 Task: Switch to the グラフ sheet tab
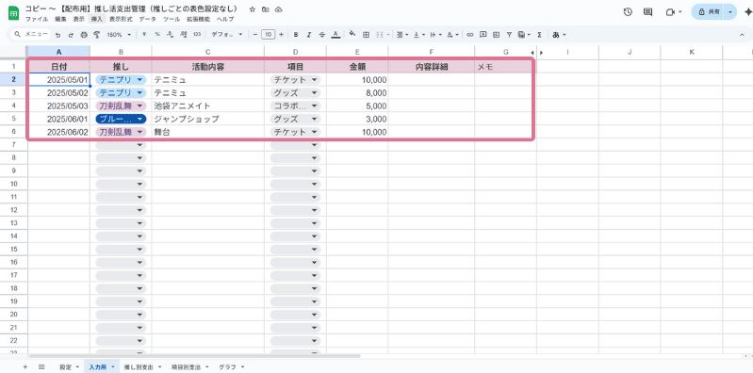tap(232, 366)
